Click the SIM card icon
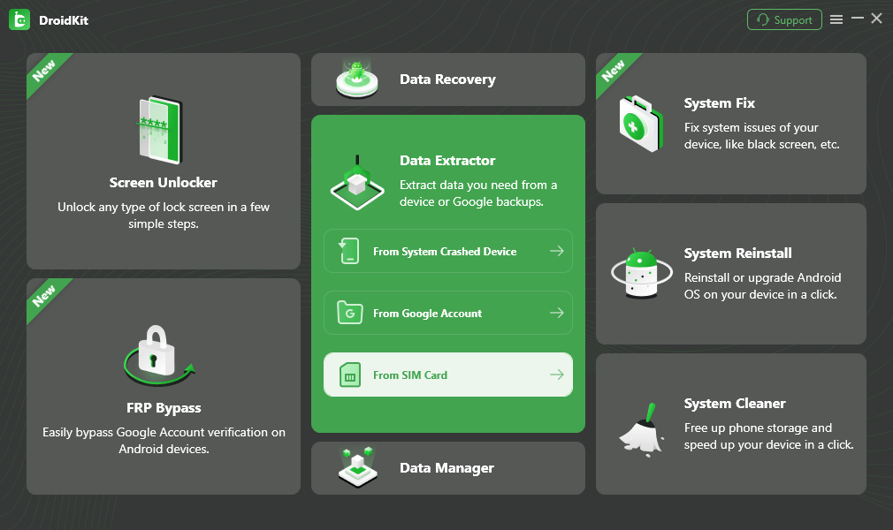This screenshot has width=893, height=530. click(349, 375)
